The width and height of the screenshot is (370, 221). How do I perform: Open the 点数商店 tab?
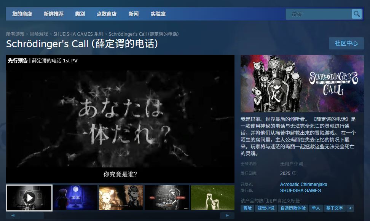[x=107, y=14]
